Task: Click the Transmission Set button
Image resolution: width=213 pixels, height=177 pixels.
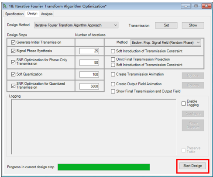Action: pyautogui.click(x=166, y=25)
